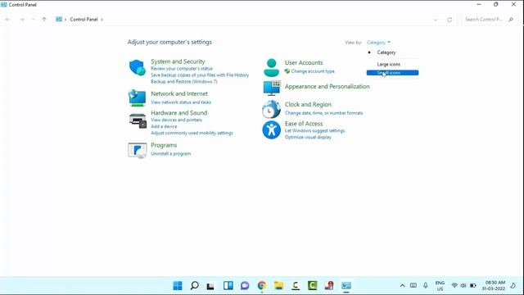This screenshot has height=295, width=524.
Task: Expand the chevron after Control Panel in the address bar
Action: (102, 20)
